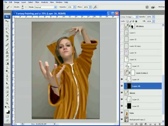168x126 pixels.
Task: Select the Brush tool in toolbox
Action: point(7,49)
